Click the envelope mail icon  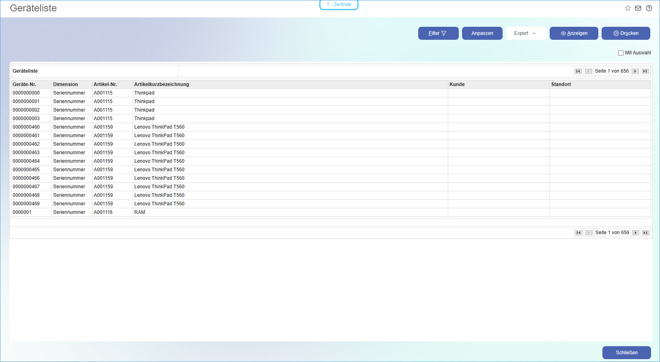[x=638, y=8]
